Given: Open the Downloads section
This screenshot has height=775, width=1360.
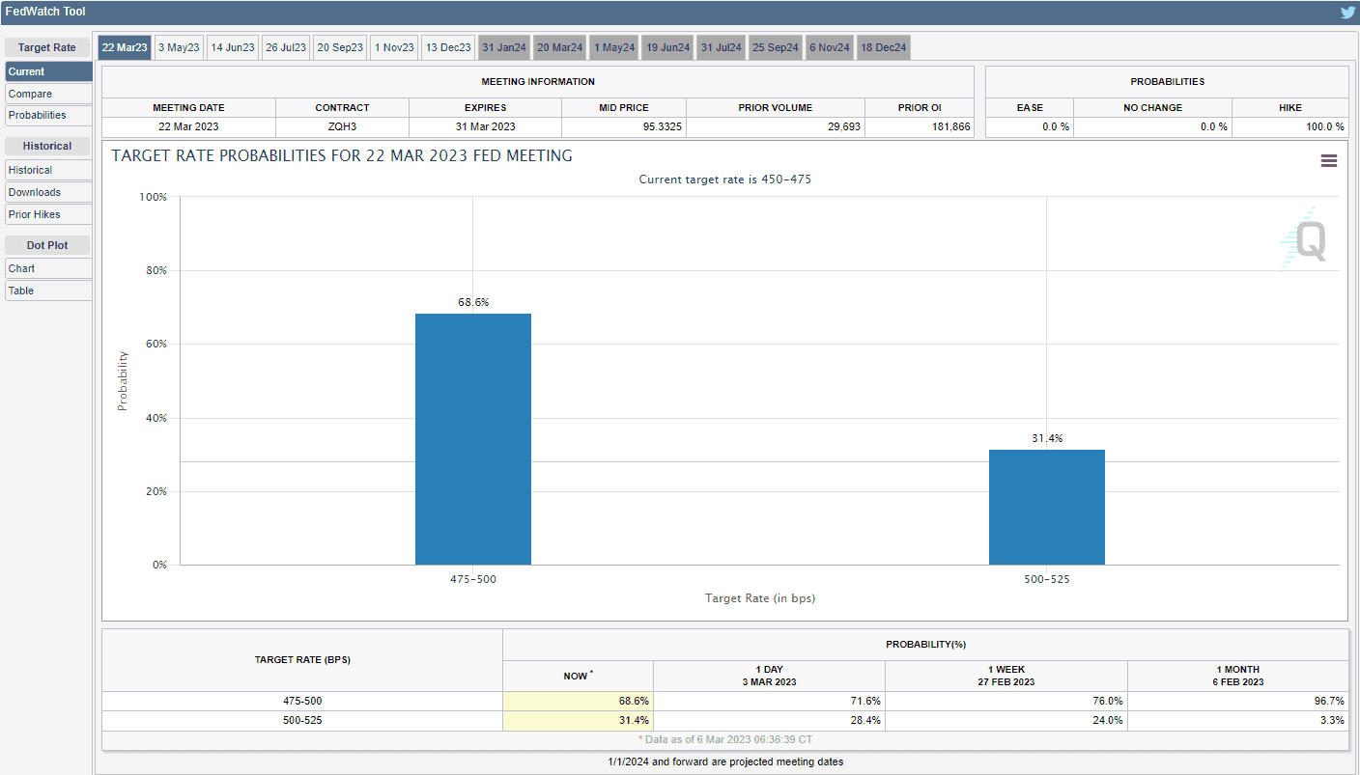Looking at the screenshot, I should point(48,192).
